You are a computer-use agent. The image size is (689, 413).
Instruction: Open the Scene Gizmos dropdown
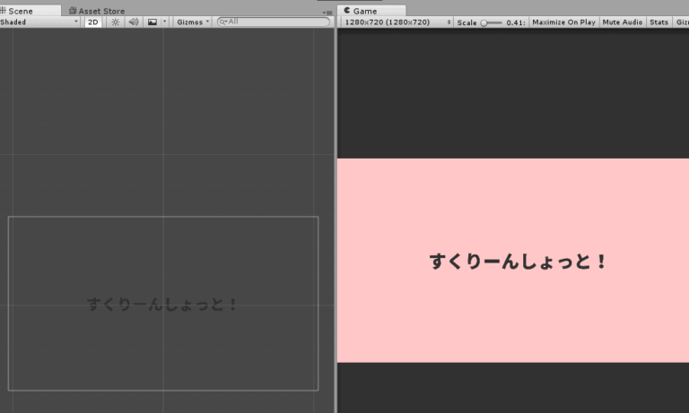(x=193, y=22)
